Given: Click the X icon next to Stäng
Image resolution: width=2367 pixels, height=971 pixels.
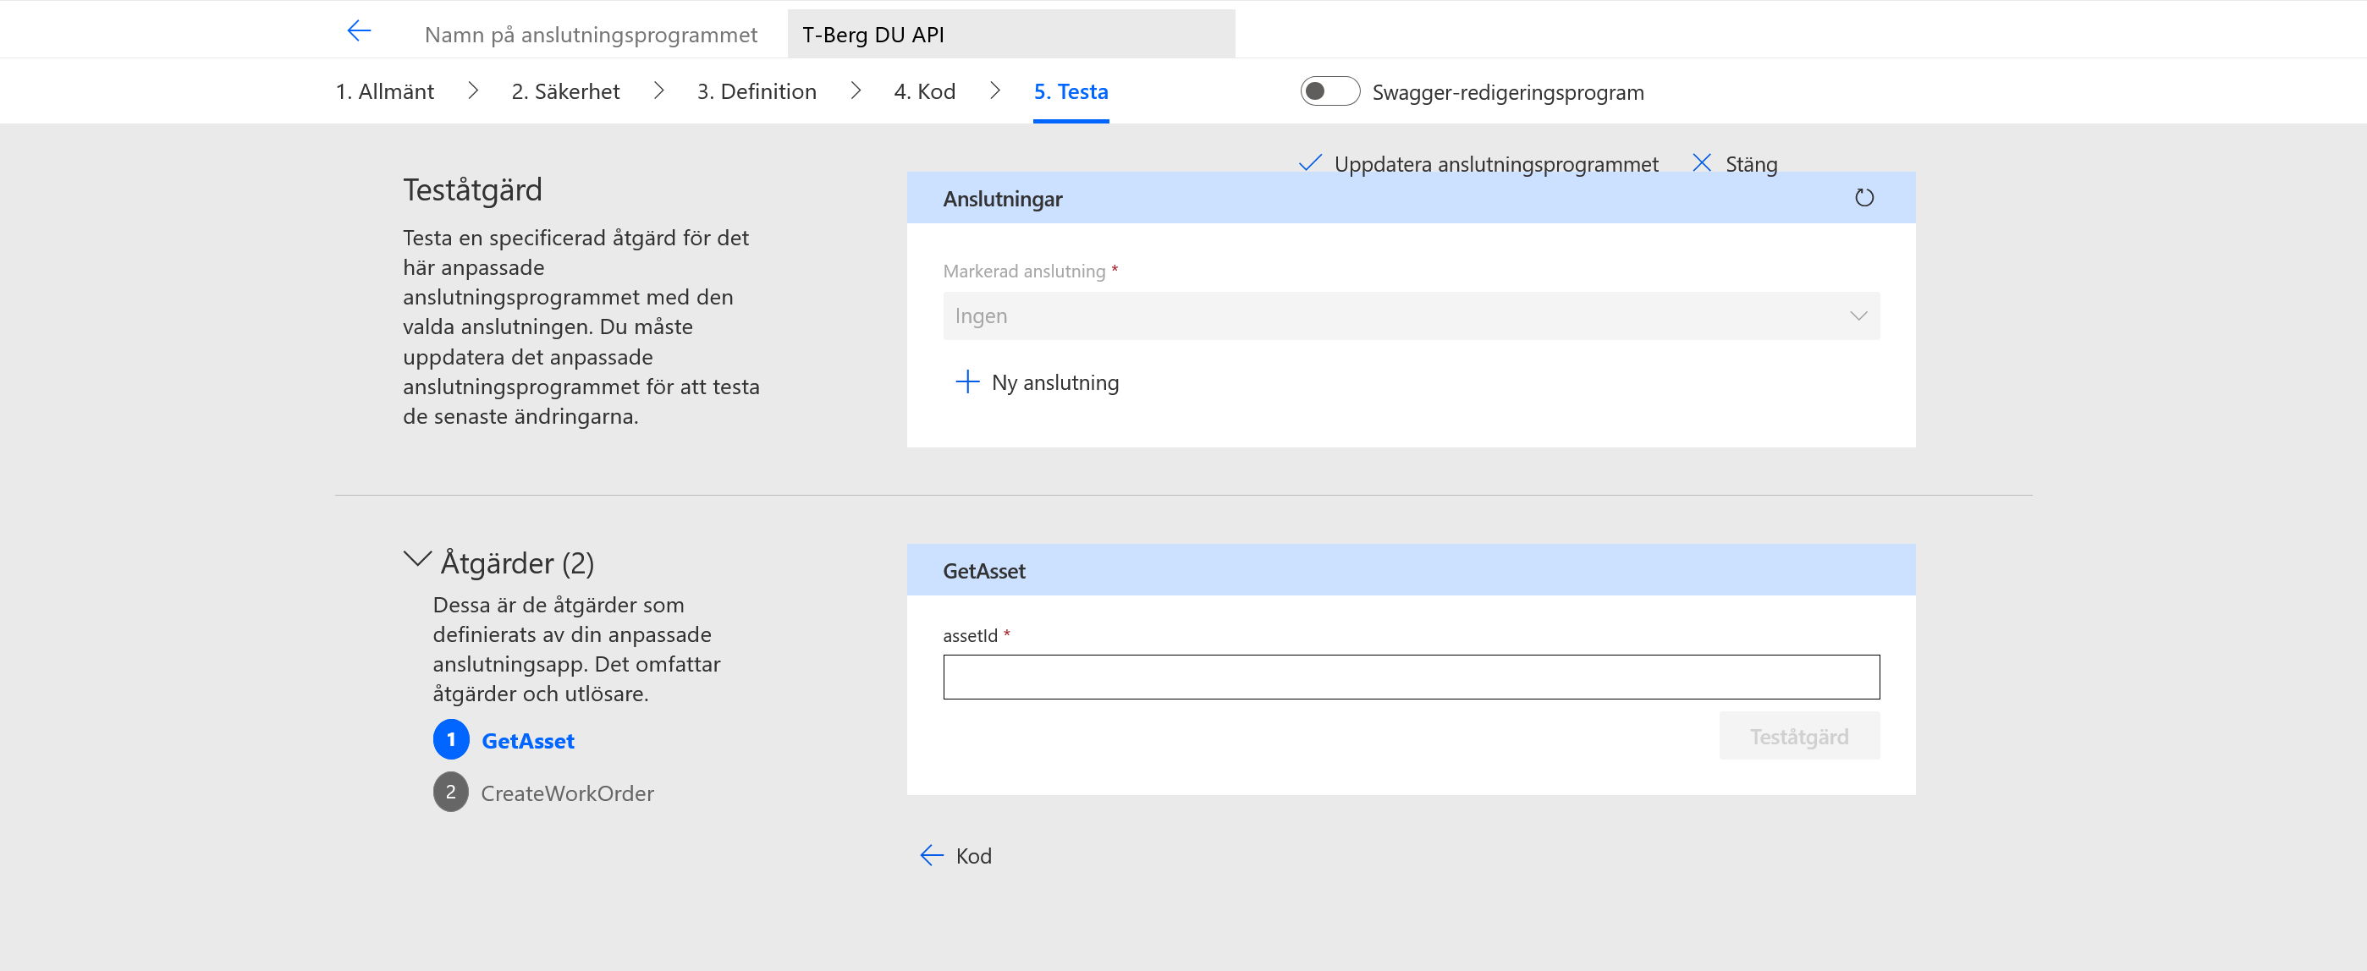Looking at the screenshot, I should pyautogui.click(x=1701, y=162).
